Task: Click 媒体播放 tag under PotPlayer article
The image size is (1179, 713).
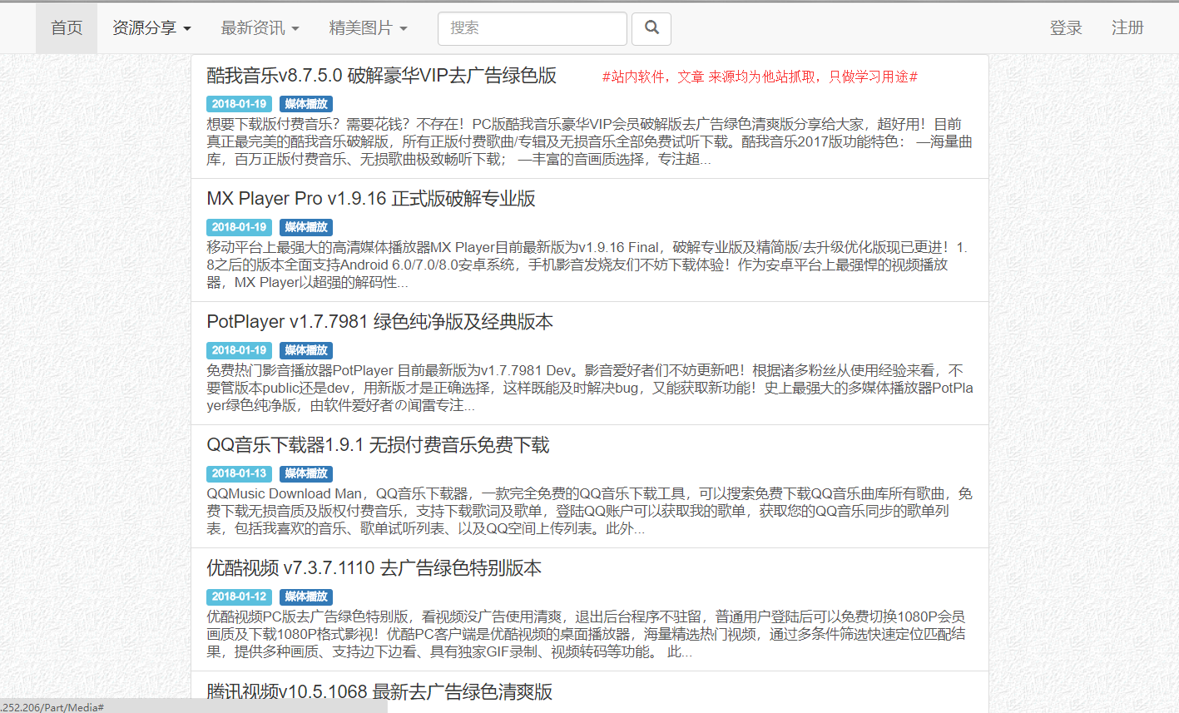Action: pos(306,350)
